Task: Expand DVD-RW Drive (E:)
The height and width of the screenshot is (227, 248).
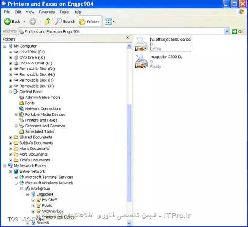Action: click(10, 63)
